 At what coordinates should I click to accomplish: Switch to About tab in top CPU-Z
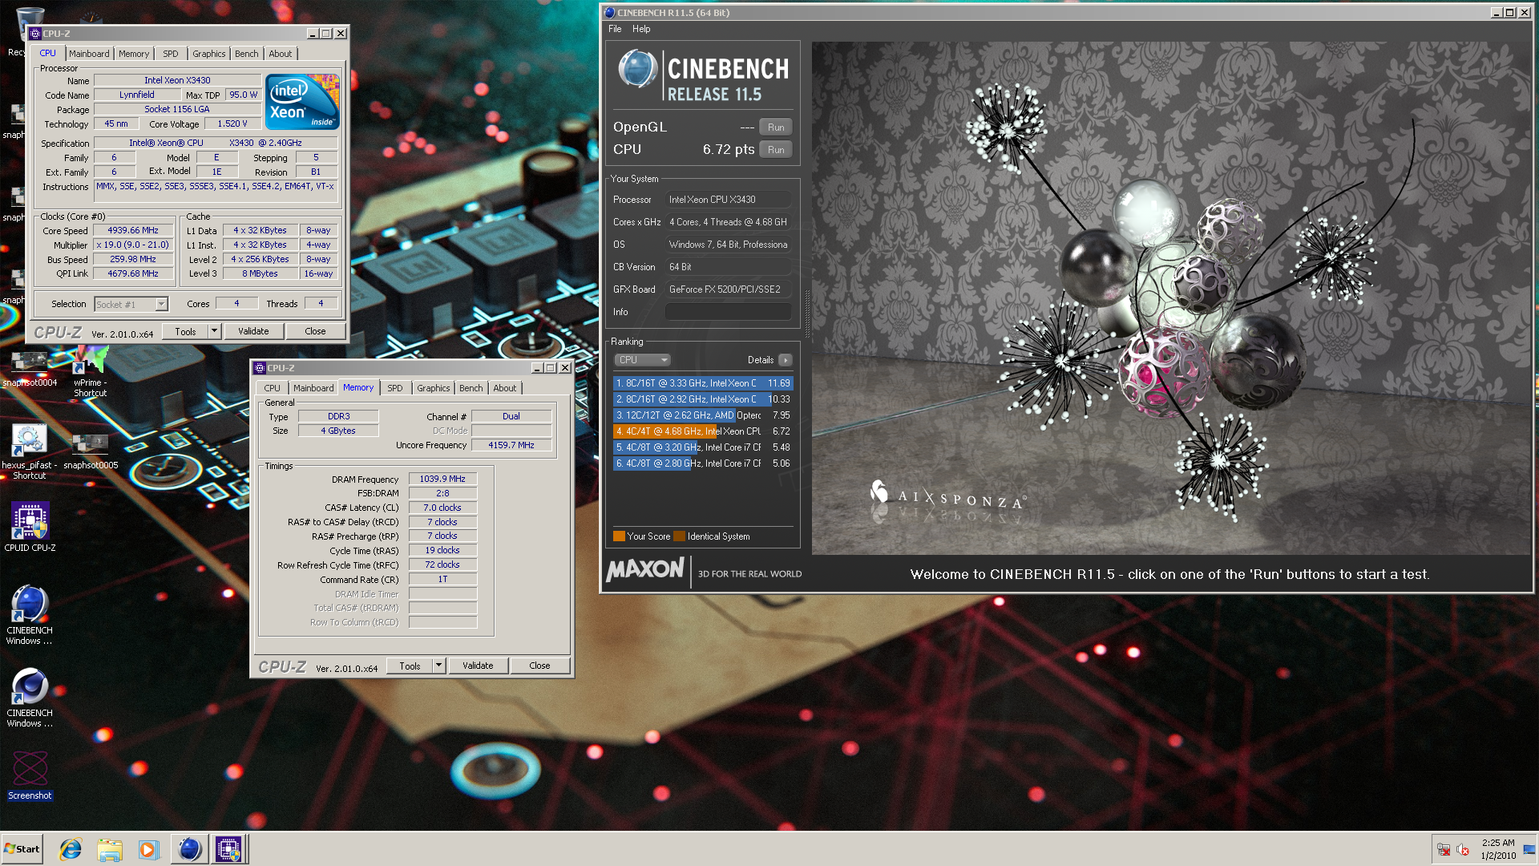click(x=281, y=54)
